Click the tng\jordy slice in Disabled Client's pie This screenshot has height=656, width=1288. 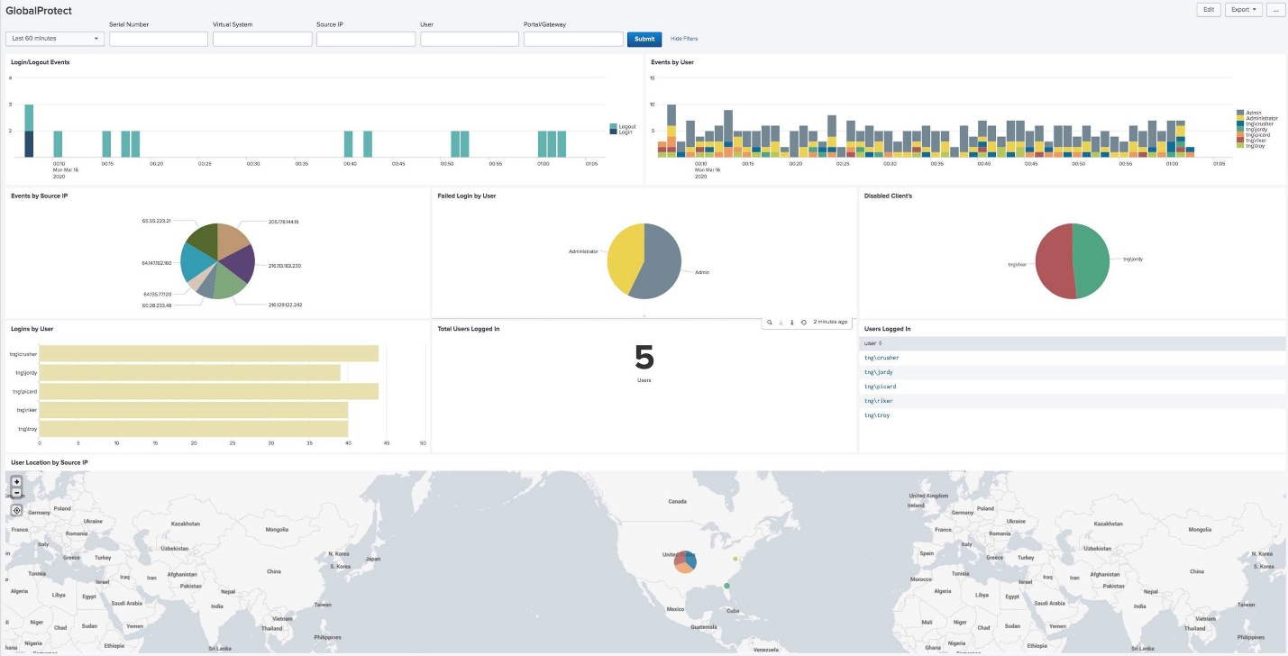click(x=1092, y=260)
